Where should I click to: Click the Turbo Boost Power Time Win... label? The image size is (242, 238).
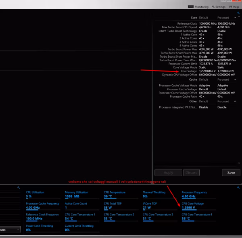178,60
